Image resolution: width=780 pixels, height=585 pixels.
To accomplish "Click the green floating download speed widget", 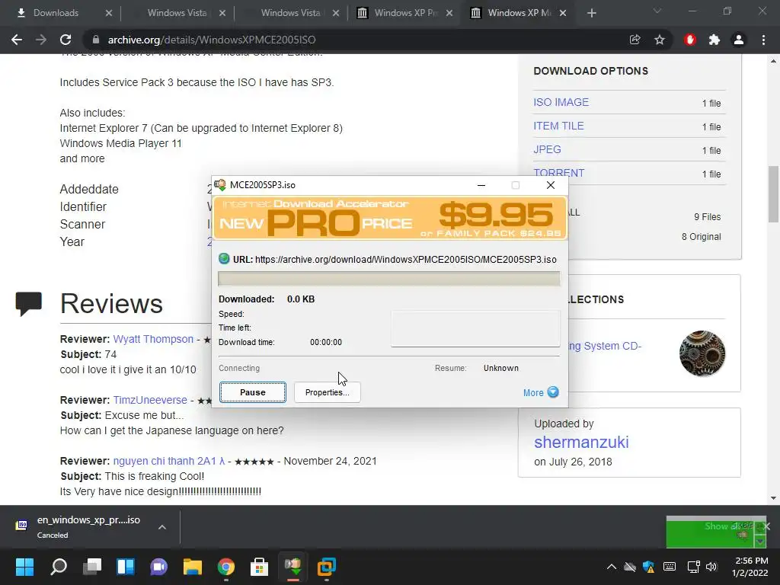I will click(x=715, y=532).
